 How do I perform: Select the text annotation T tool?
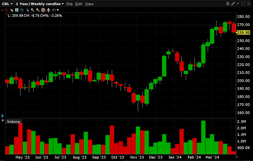click(17, 10)
